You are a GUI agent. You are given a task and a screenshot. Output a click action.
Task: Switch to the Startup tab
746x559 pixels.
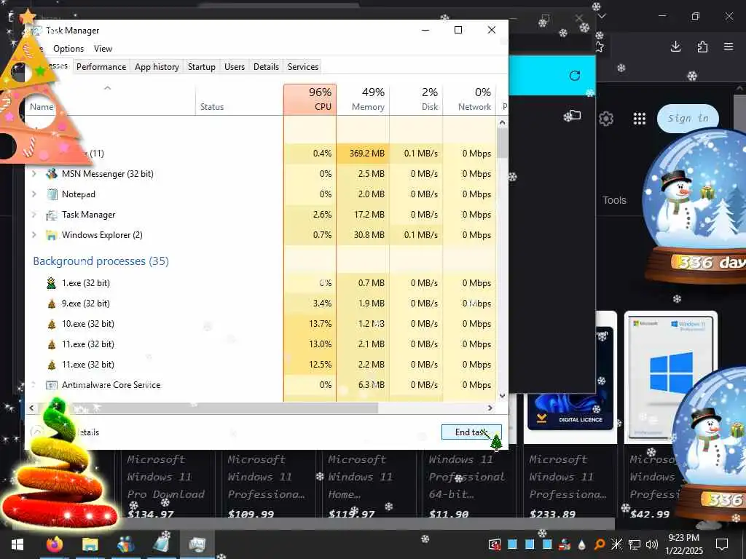[201, 66]
